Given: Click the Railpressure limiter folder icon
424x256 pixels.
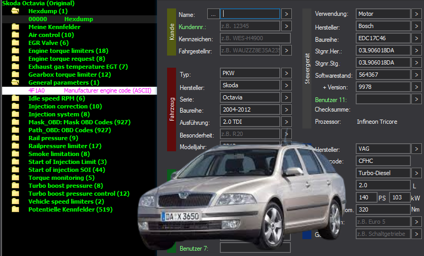Looking at the screenshot, I should 15,146.
